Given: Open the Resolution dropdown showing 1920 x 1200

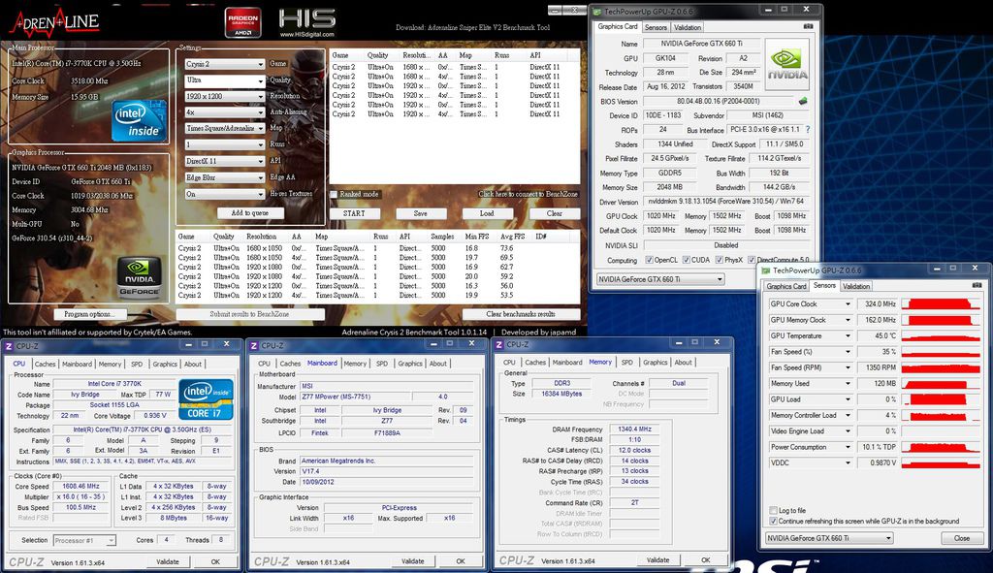Looking at the screenshot, I should coord(224,96).
